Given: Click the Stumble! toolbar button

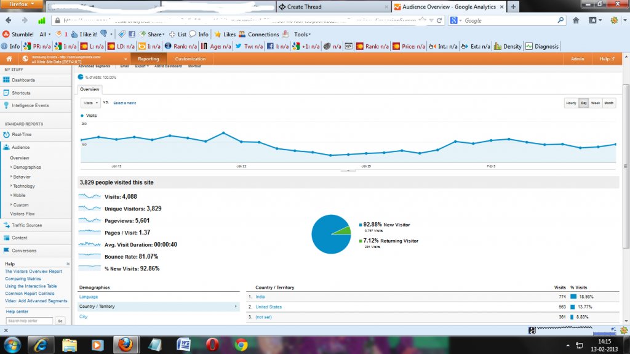Looking at the screenshot, I should click(18, 34).
